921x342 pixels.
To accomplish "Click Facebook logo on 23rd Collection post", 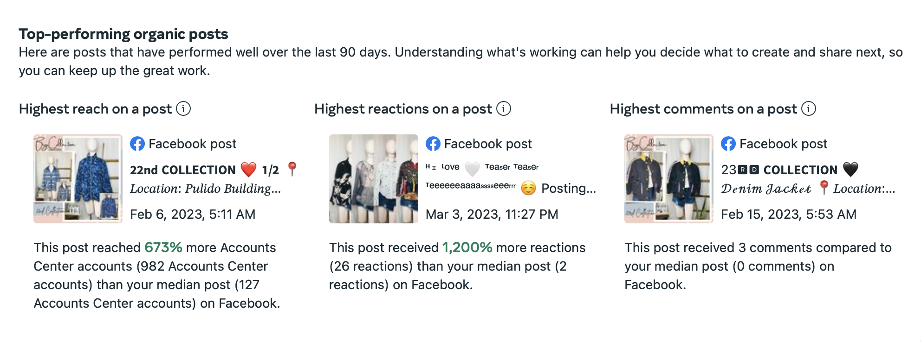I will coord(728,144).
